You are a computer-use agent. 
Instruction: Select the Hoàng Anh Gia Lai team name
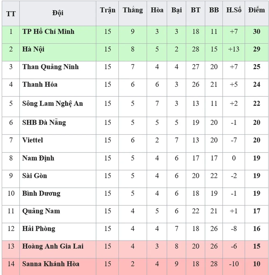click(53, 246)
